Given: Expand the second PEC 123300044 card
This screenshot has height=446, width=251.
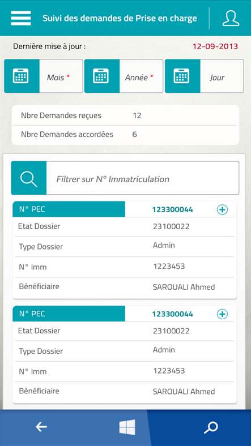Looking at the screenshot, I should tap(222, 314).
